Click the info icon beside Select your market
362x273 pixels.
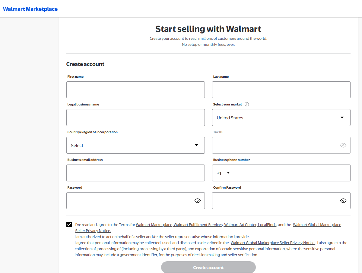[247, 104]
